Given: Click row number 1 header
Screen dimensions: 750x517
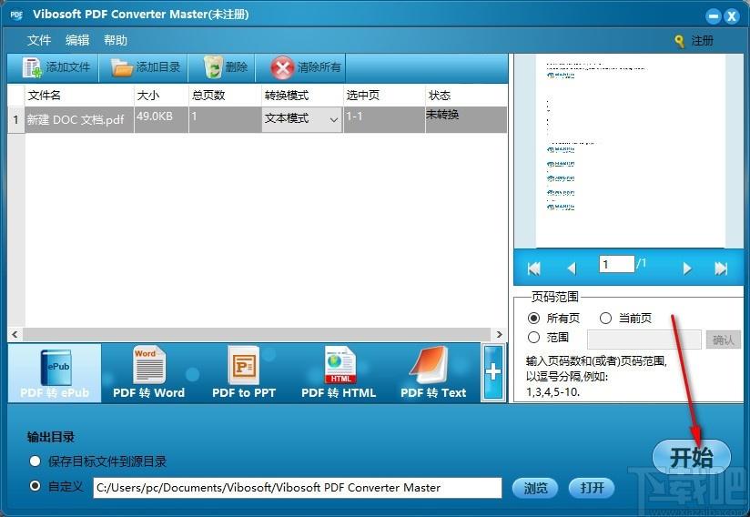Looking at the screenshot, I should pos(16,119).
